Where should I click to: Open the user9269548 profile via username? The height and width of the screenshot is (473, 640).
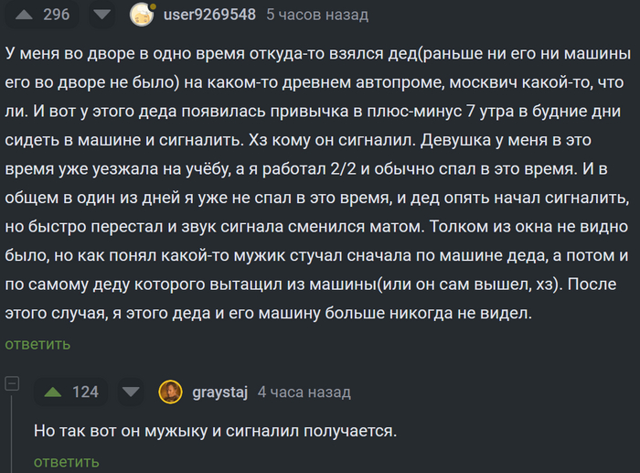click(x=209, y=15)
